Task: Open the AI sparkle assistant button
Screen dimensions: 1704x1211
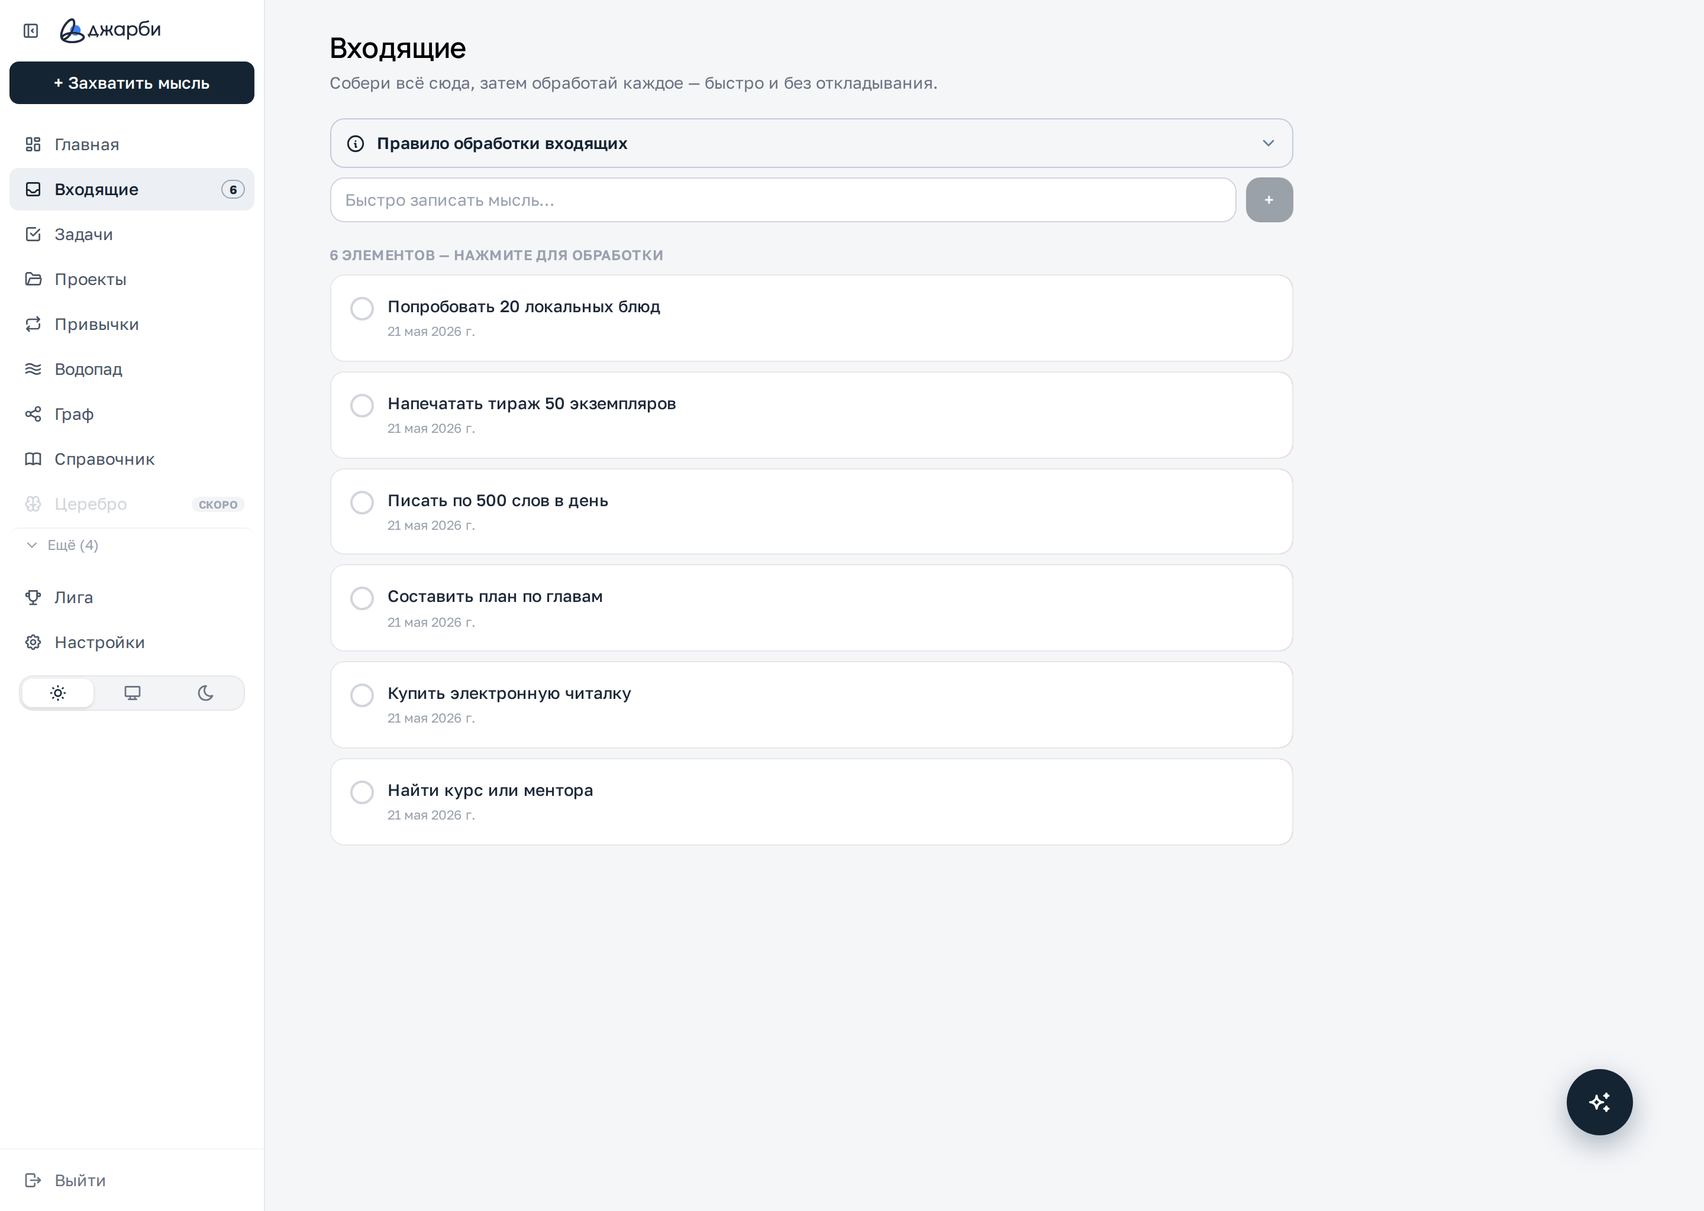Action: tap(1599, 1102)
